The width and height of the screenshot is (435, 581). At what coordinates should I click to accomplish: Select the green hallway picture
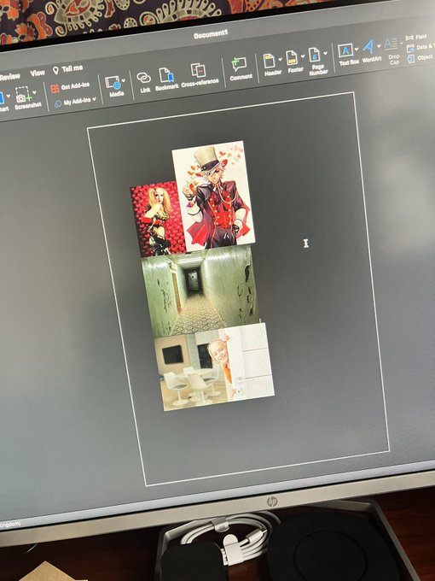[200, 292]
